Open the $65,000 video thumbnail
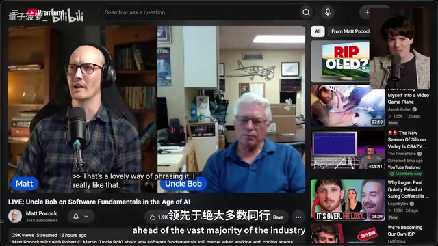 click(348, 234)
